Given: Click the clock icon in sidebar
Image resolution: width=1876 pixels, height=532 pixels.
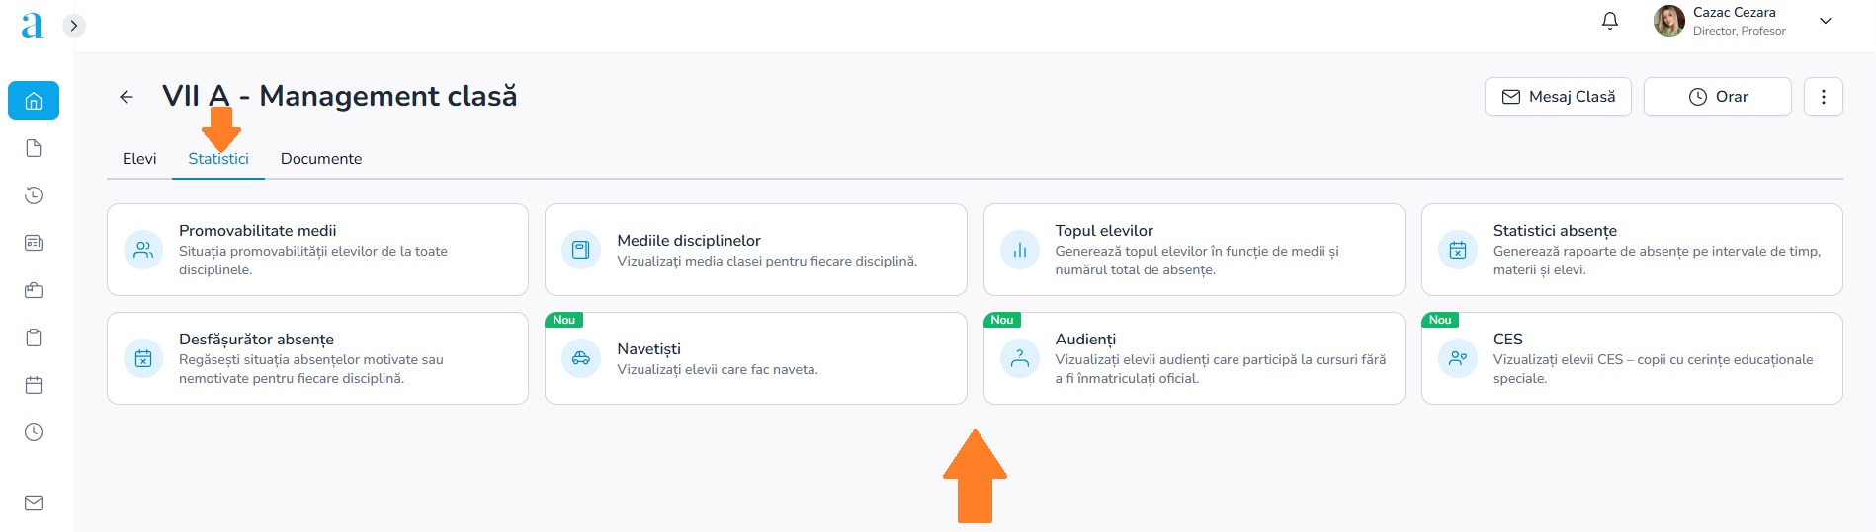Looking at the screenshot, I should click(34, 432).
